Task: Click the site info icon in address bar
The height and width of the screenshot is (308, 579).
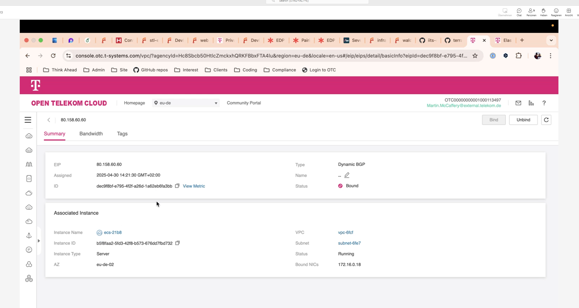Action: 68,56
